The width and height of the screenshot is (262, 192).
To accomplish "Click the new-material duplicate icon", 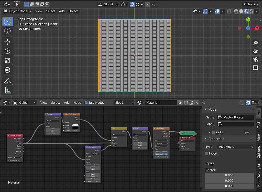I will coord(191,103).
